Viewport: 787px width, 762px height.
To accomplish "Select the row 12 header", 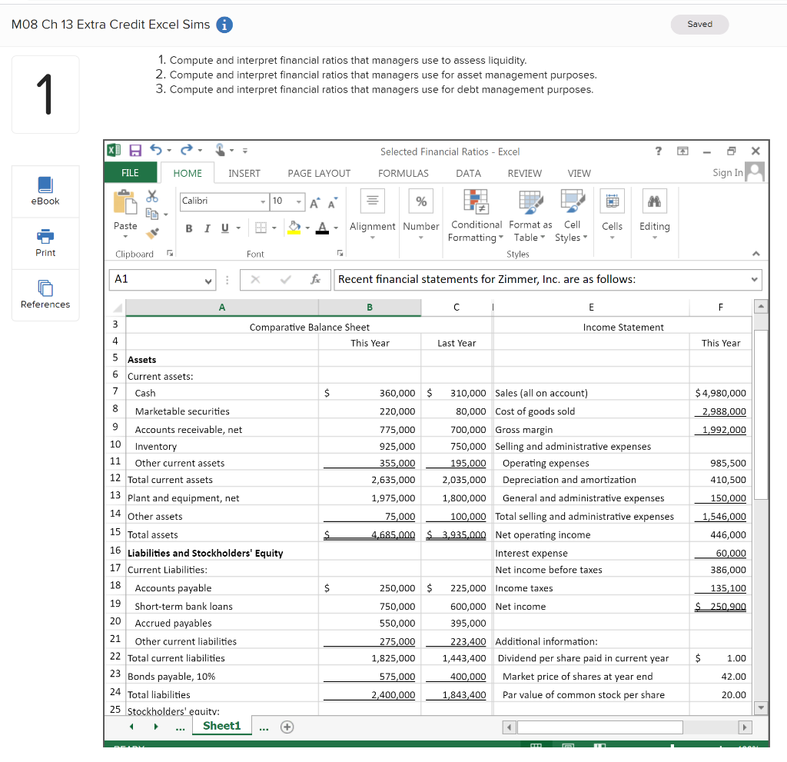I will [115, 478].
